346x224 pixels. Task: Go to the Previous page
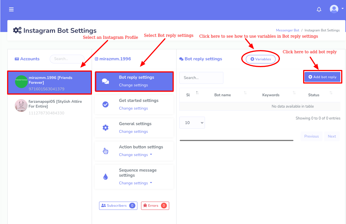click(x=311, y=136)
